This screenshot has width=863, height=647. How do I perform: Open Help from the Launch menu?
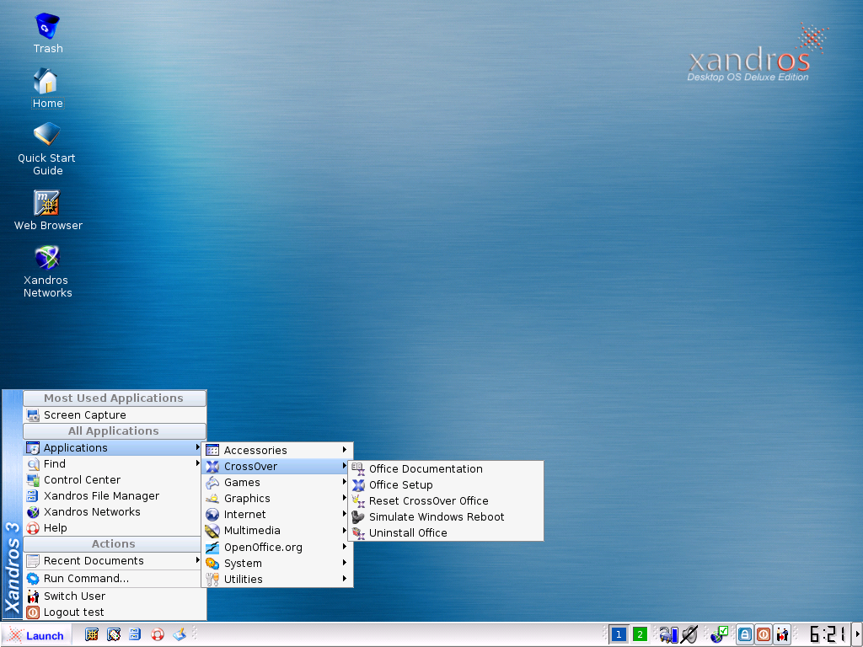(x=113, y=527)
